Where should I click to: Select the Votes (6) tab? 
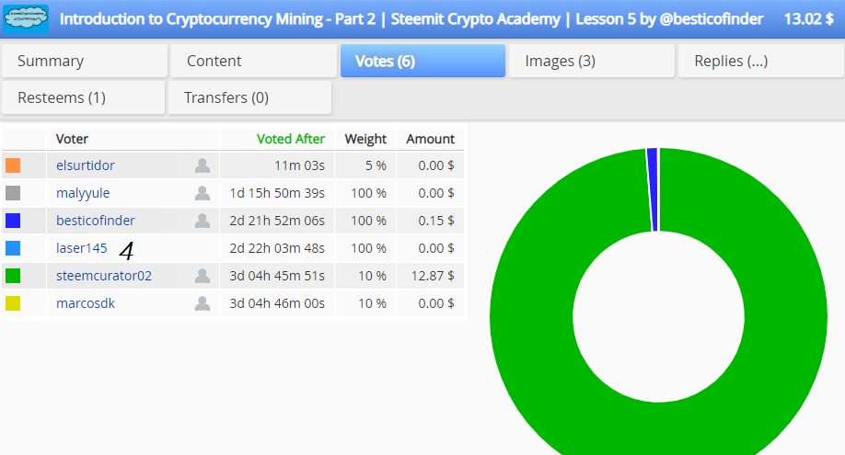click(x=423, y=61)
